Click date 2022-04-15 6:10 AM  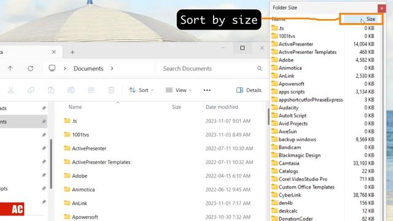coord(228,176)
